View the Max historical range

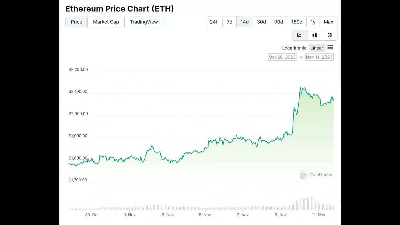328,22
